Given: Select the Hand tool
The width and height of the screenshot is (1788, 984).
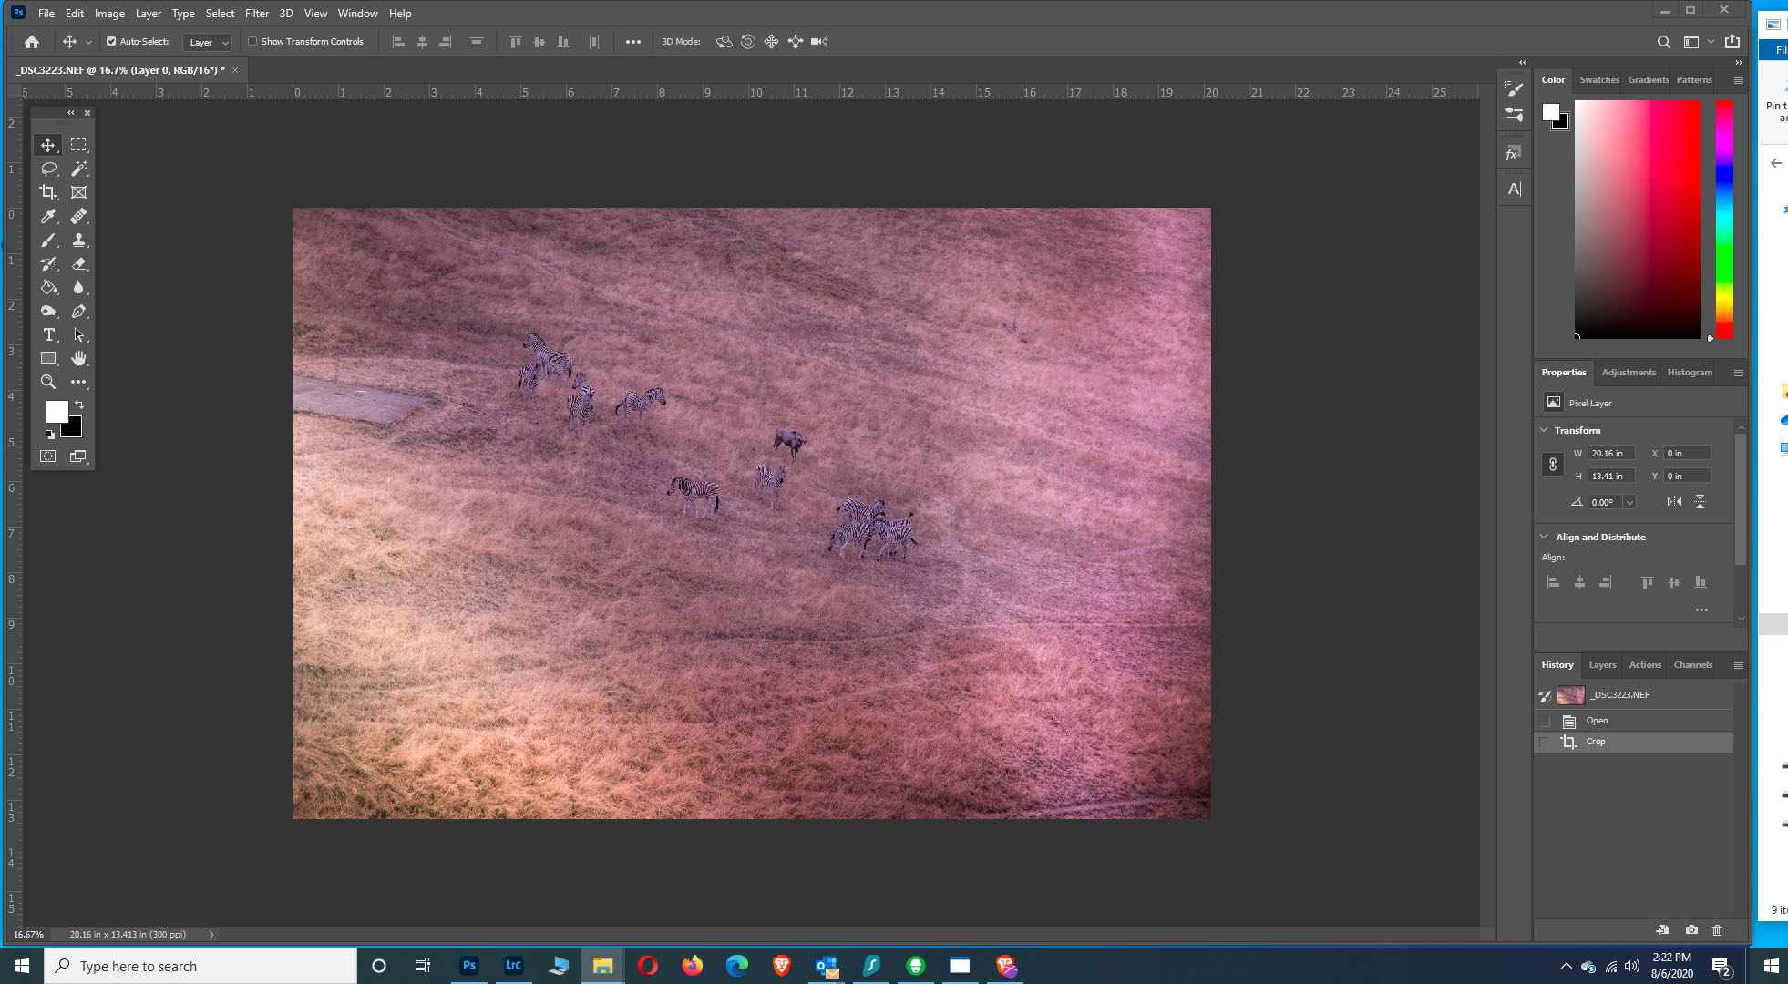Looking at the screenshot, I should tap(79, 358).
